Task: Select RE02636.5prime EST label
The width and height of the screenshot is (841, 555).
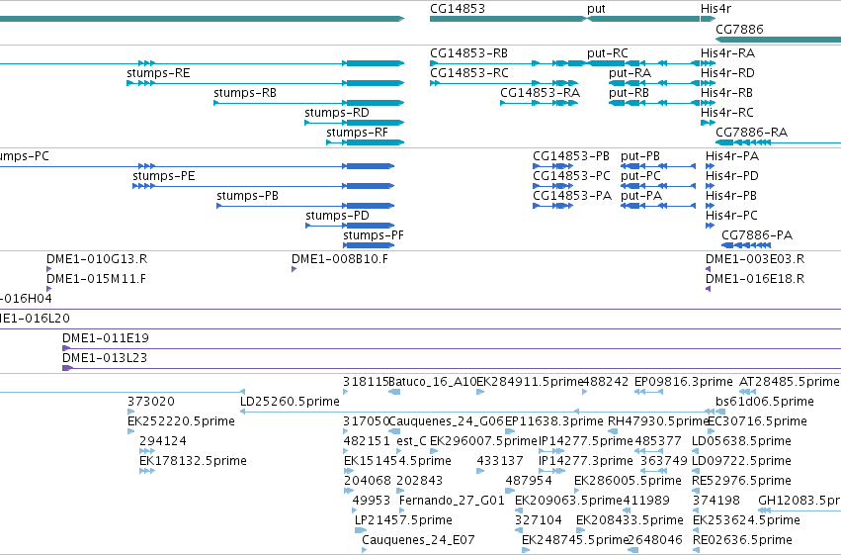Action: [742, 540]
